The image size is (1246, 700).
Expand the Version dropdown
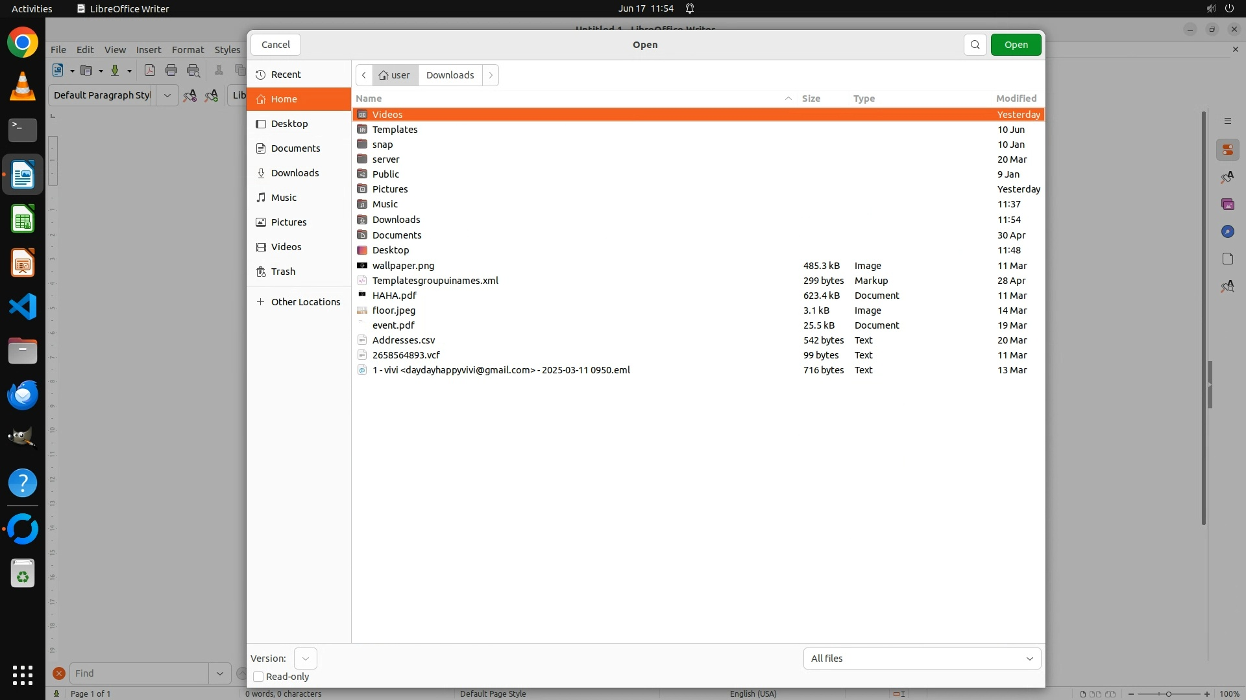pos(305,659)
